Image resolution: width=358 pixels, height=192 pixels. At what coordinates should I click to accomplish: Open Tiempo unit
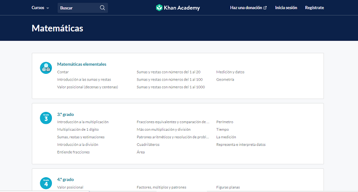coord(222,129)
